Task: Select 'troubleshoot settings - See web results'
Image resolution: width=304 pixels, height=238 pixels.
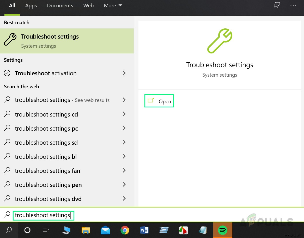Action: 67,100
